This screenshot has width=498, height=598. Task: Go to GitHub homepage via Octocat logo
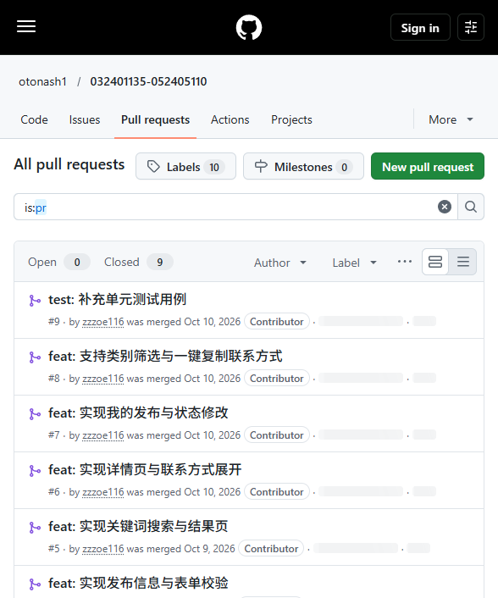(249, 27)
